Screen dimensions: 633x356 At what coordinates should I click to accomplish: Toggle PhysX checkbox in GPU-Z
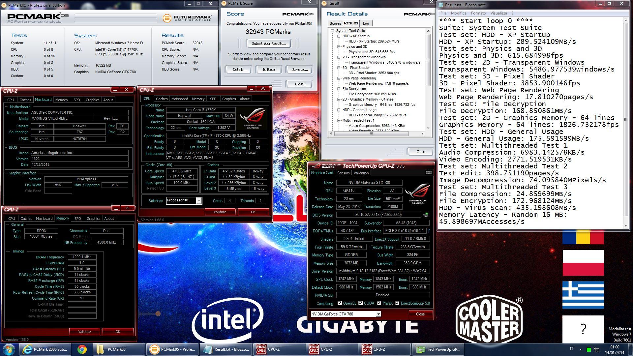(379, 303)
